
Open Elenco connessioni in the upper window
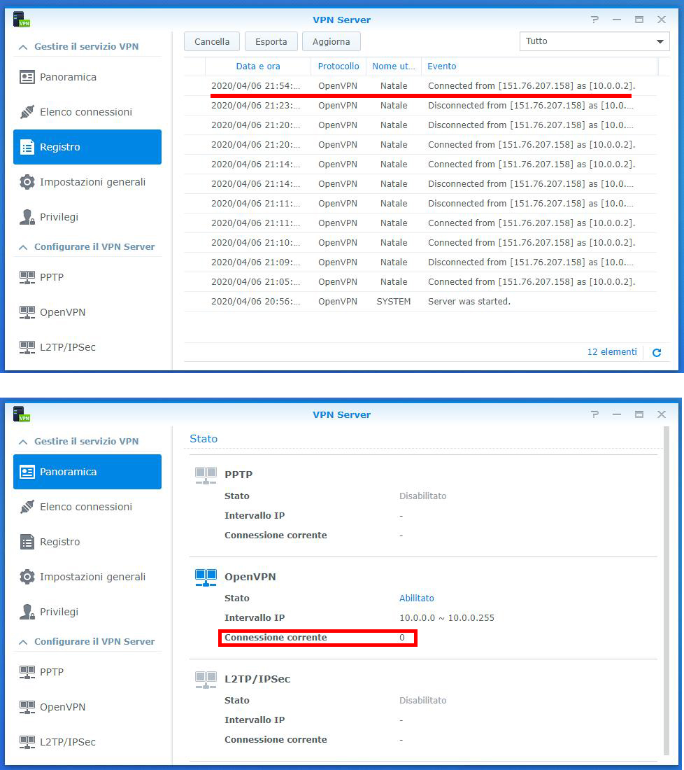(87, 112)
